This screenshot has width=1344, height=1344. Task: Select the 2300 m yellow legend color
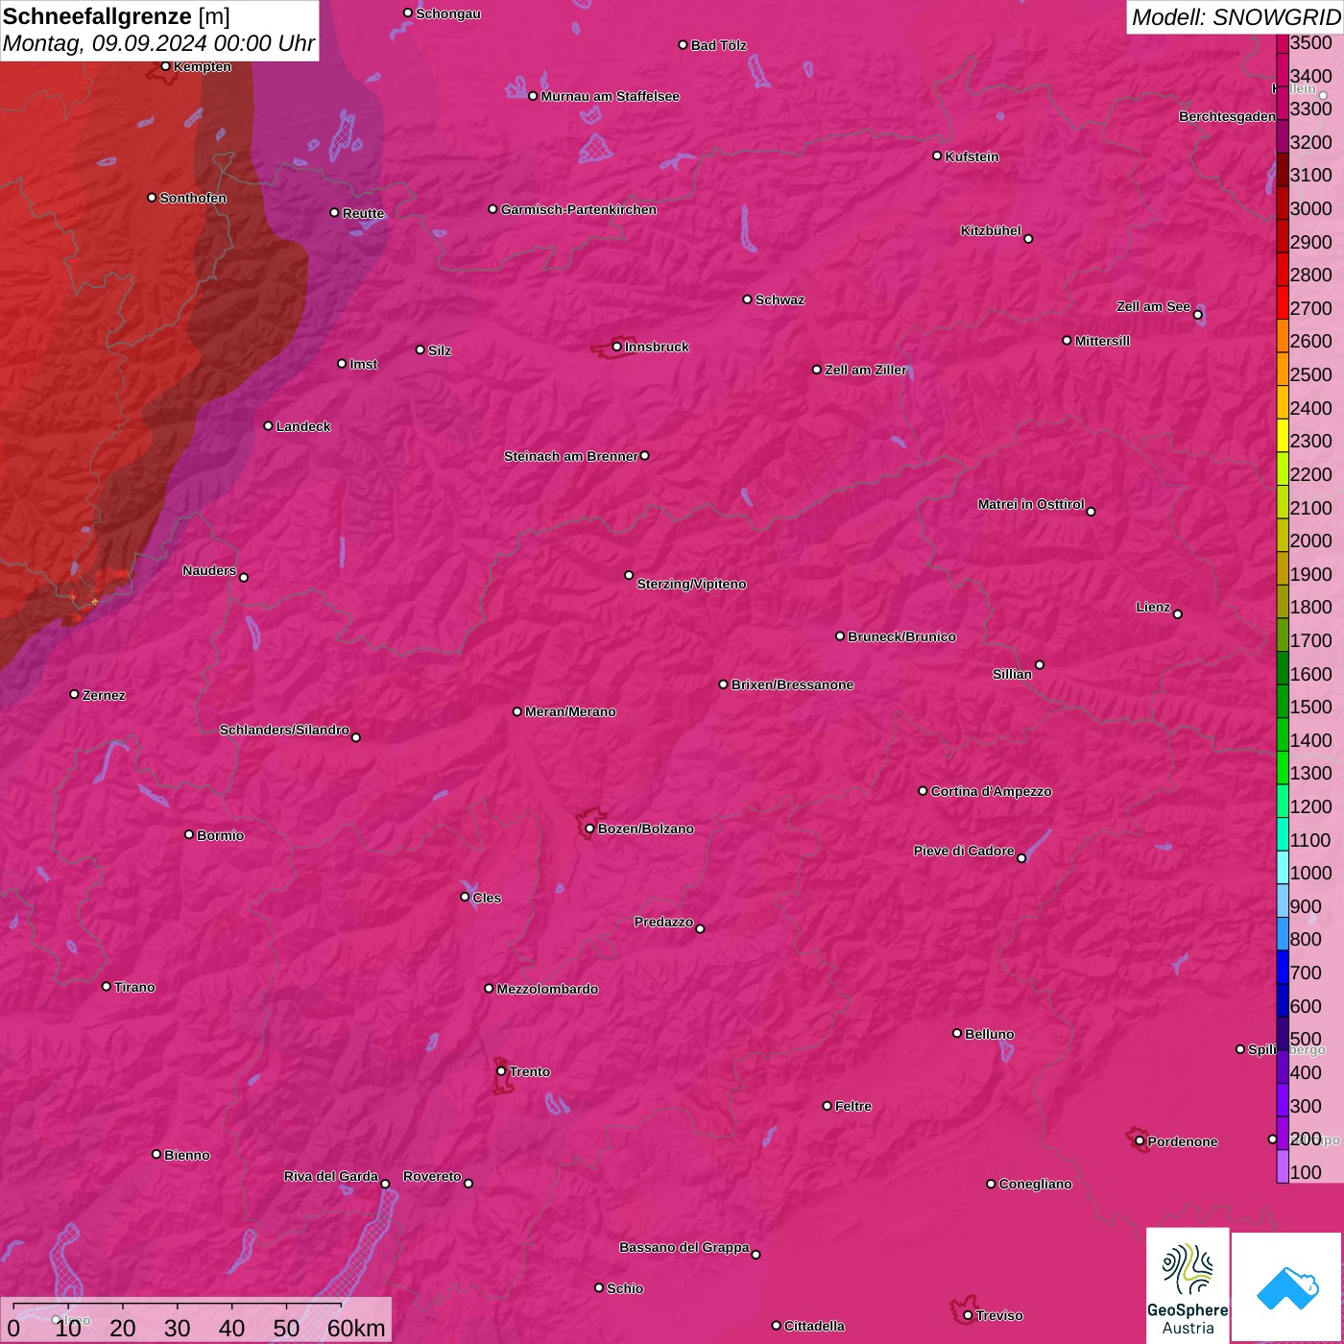tap(1283, 436)
